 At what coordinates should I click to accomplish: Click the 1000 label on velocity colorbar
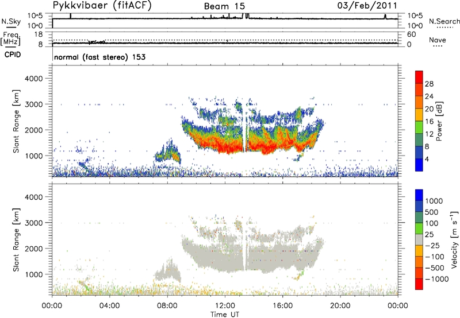point(434,201)
